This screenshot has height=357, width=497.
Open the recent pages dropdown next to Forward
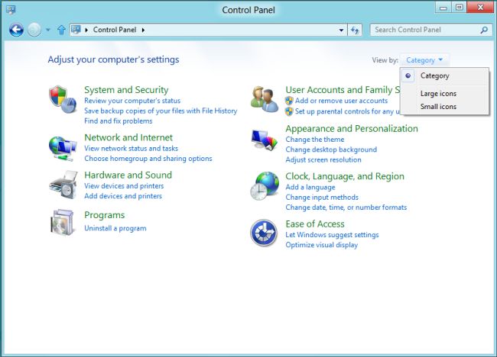coord(48,30)
